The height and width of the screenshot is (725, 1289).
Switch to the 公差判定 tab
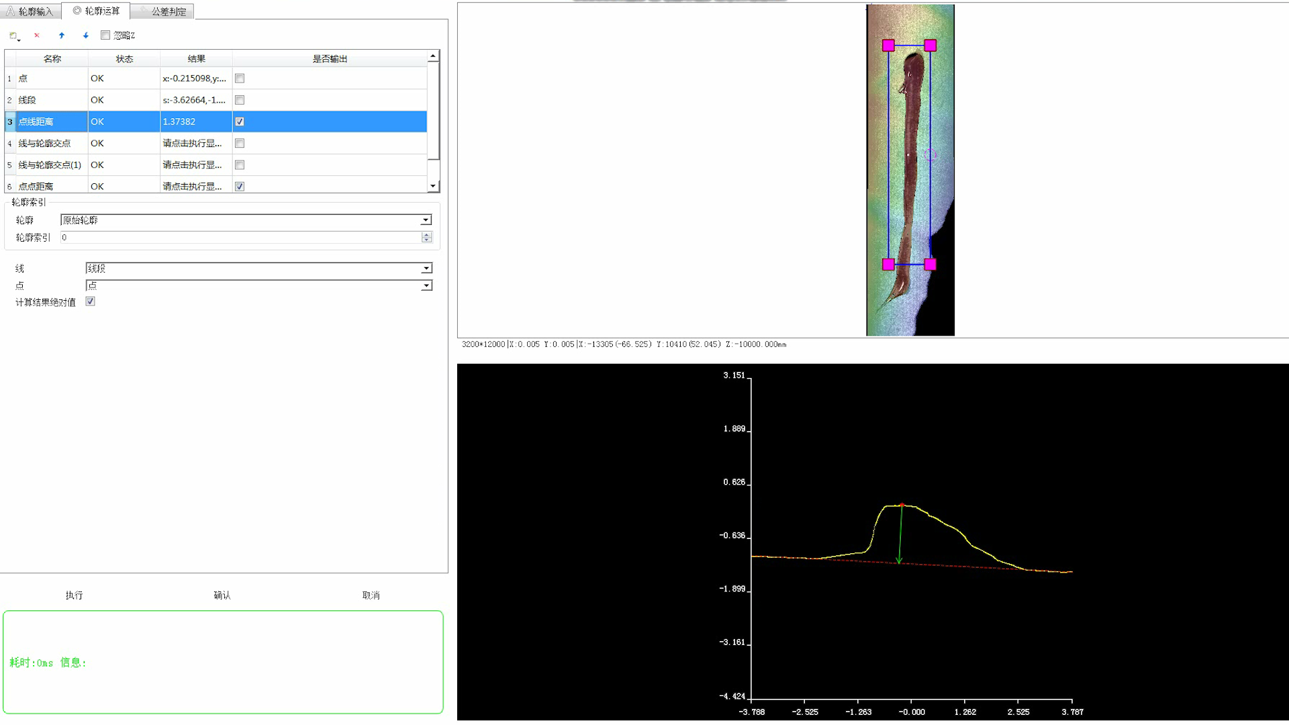[x=168, y=11]
